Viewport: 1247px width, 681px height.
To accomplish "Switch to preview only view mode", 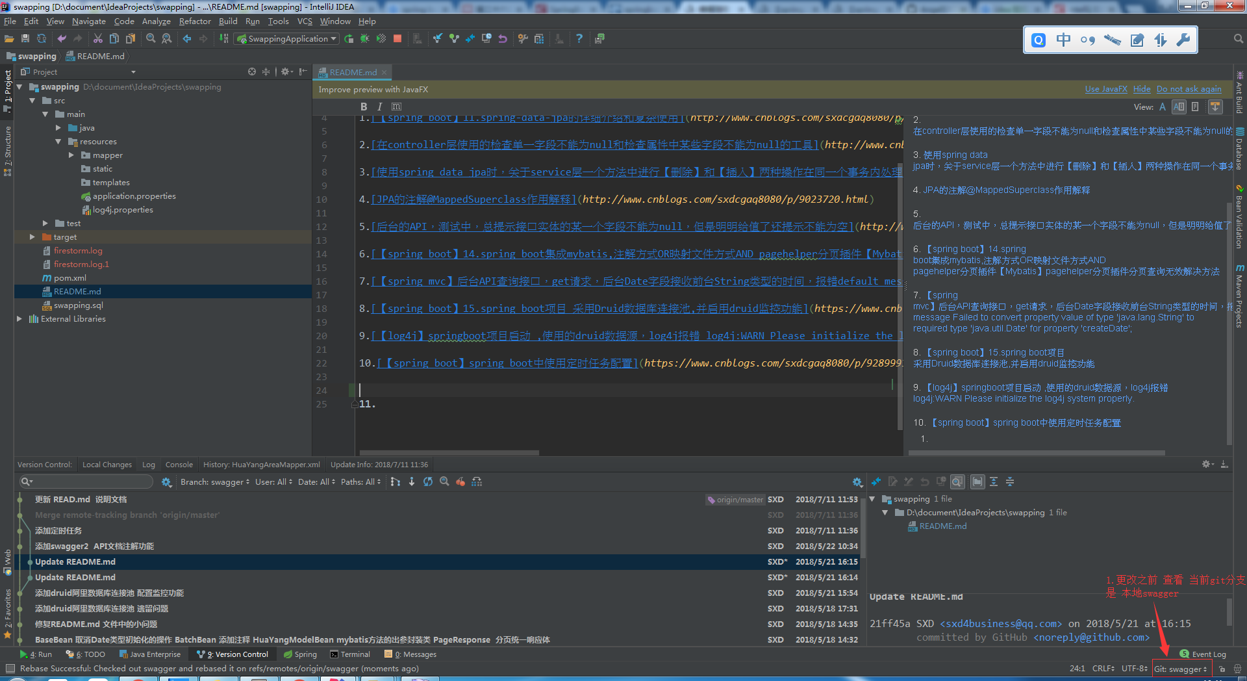I will (x=1195, y=107).
